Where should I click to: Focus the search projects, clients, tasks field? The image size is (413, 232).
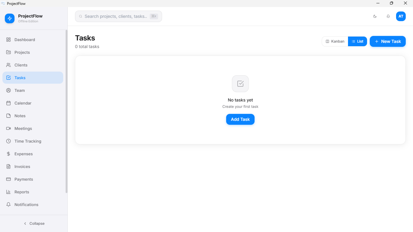point(119,16)
